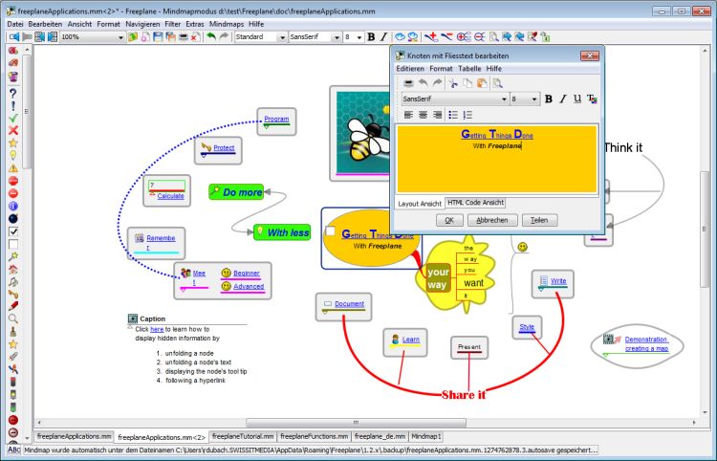Toggle underline in the editor dialog
The image size is (717, 461).
pos(577,99)
